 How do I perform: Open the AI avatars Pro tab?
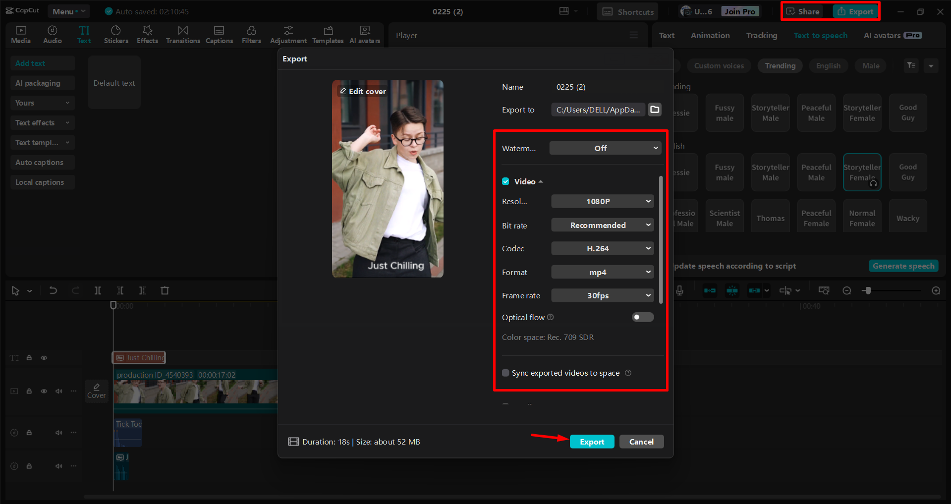893,35
